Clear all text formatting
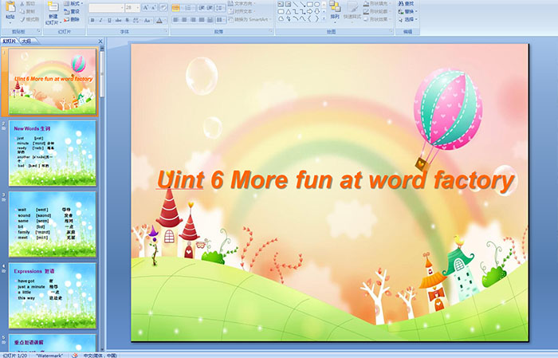 tap(163, 7)
